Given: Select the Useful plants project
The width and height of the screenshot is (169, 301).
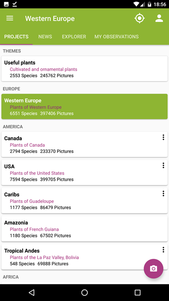Looking at the screenshot, I should [84, 69].
